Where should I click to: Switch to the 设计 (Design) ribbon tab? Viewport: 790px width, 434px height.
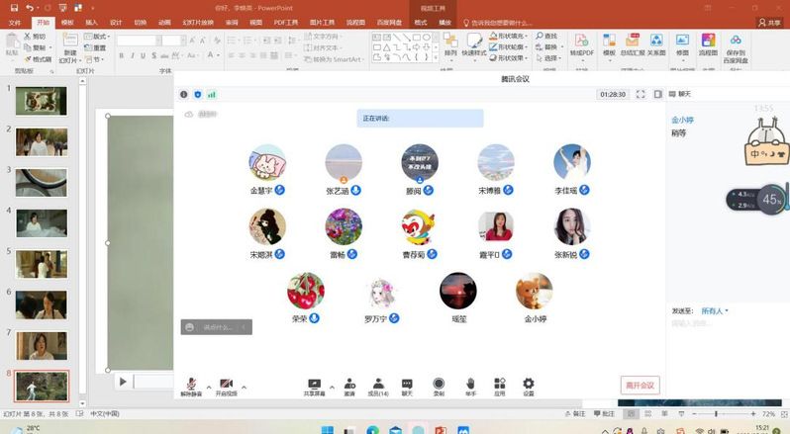[116, 22]
